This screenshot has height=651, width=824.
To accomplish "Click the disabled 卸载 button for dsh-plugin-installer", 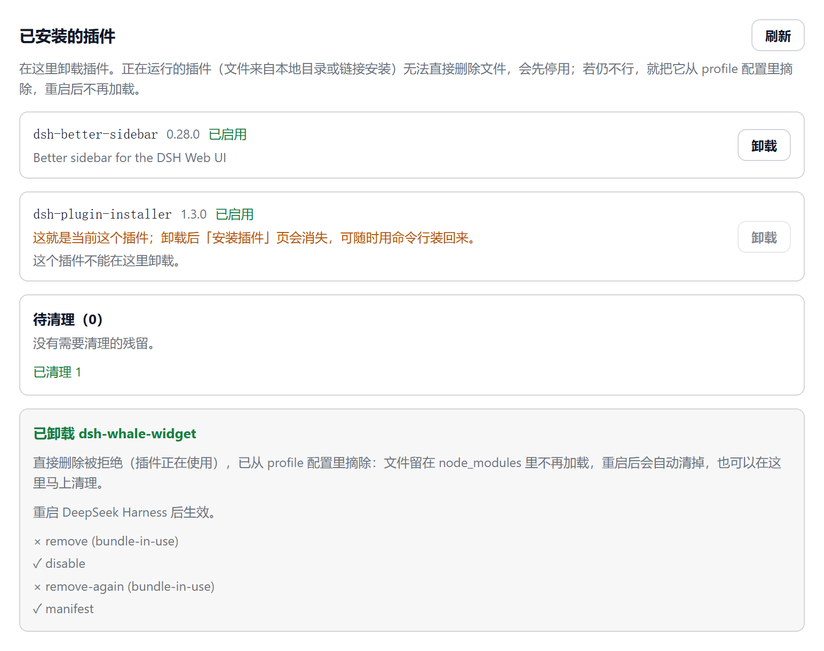I will tap(764, 237).
